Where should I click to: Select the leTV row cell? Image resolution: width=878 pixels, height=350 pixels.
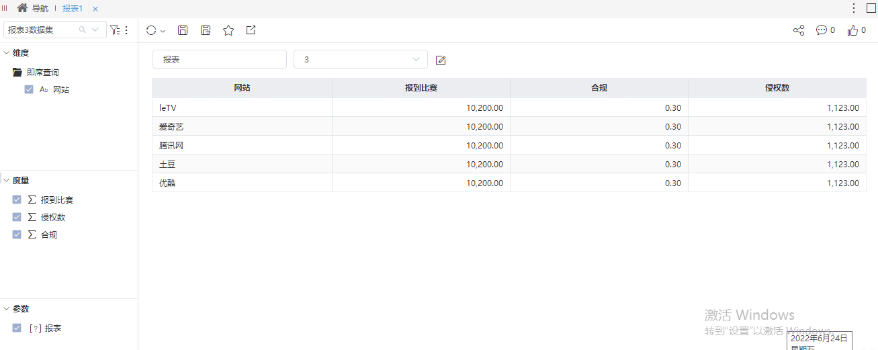pyautogui.click(x=242, y=107)
